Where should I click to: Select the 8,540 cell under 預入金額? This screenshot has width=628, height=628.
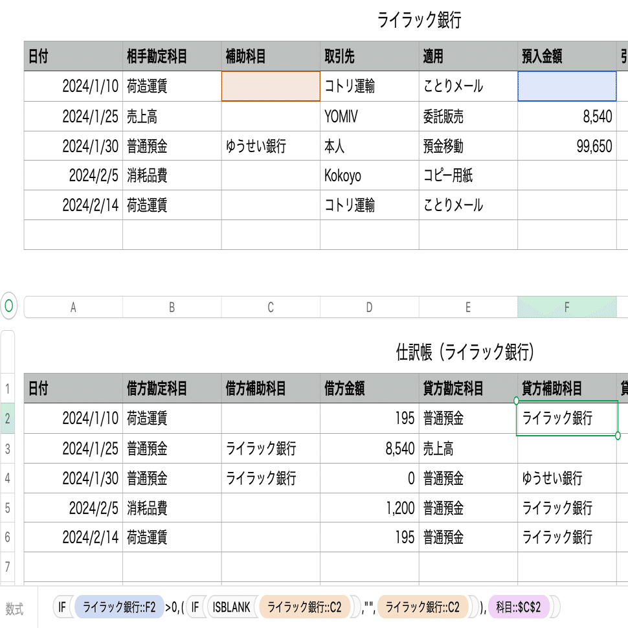pos(566,117)
